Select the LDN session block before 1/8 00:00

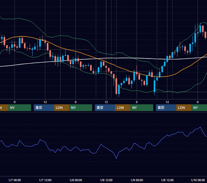(x=62, y=108)
